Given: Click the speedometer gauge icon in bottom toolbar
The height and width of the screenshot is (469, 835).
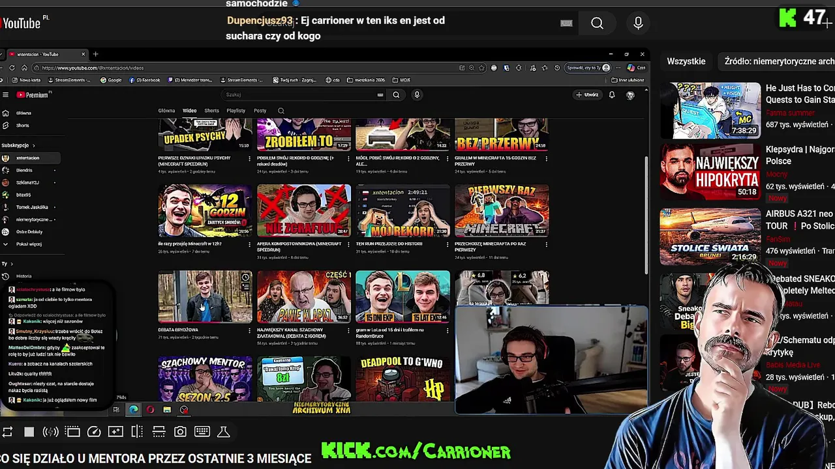Looking at the screenshot, I should click(x=94, y=432).
